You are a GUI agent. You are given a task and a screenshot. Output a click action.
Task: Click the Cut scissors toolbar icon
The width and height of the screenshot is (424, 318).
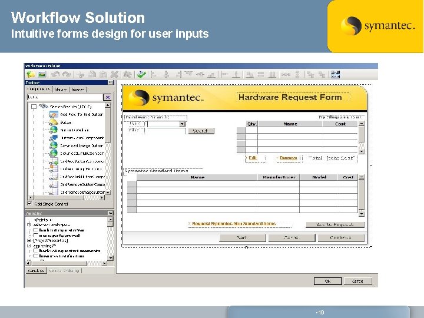click(81, 74)
